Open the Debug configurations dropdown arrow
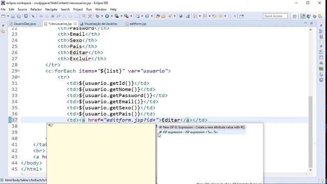This screenshot has height=184, width=327. pyautogui.click(x=102, y=16)
